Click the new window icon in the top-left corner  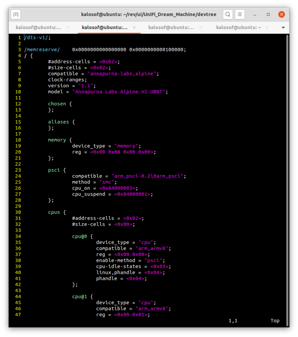(15, 14)
